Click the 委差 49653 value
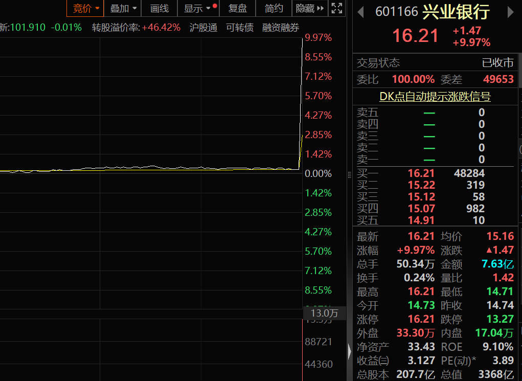The height and width of the screenshot is (381, 522). 498,79
